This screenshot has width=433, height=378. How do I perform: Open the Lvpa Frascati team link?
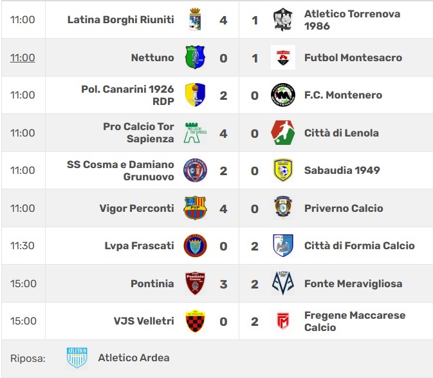139,245
